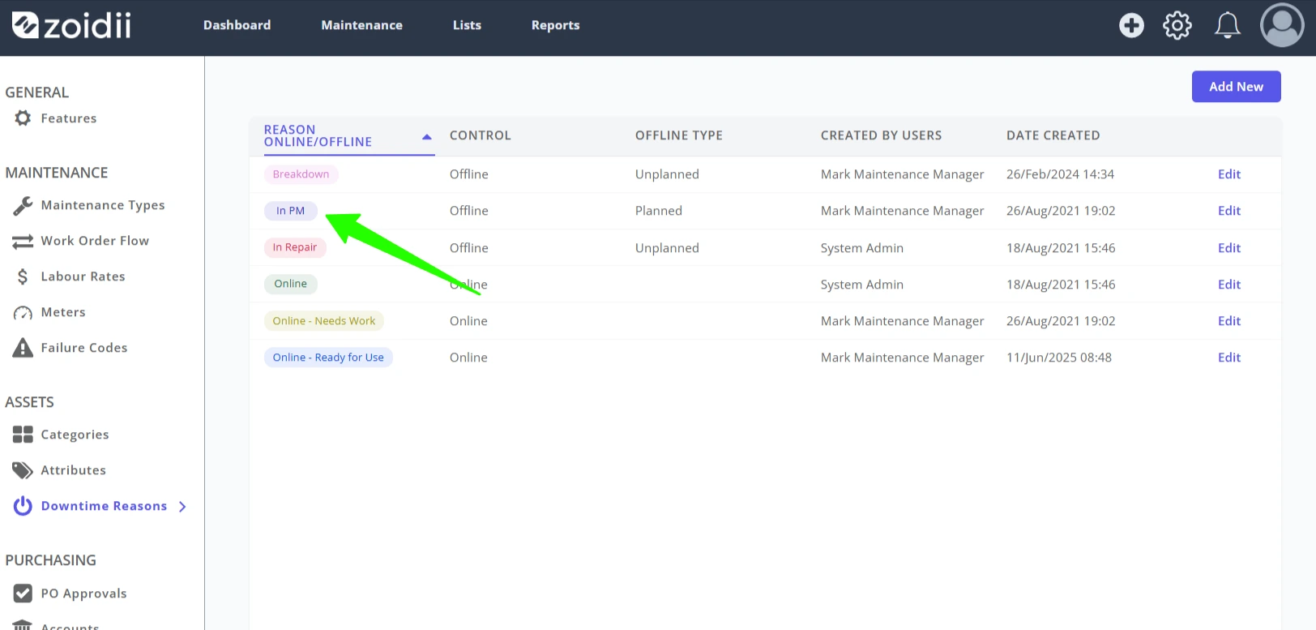
Task: Edit the In Repair reason row
Action: (x=1229, y=248)
